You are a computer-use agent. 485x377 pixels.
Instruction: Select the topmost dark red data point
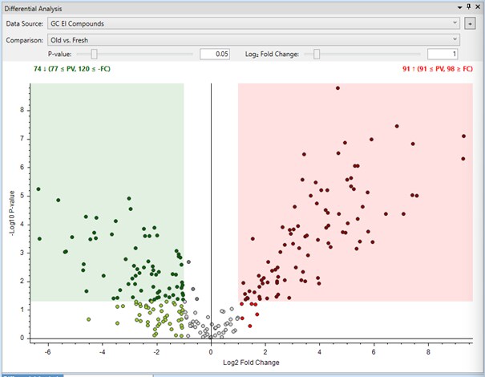coord(338,87)
